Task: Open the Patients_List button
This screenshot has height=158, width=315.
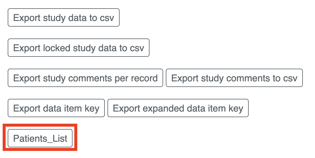Action: pyautogui.click(x=40, y=138)
